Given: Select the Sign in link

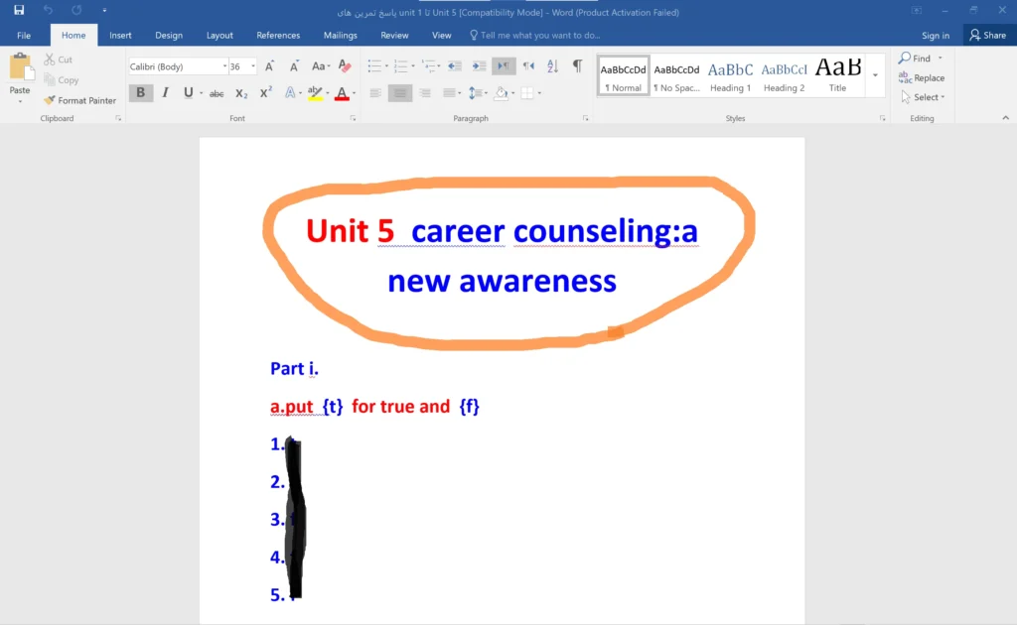Looking at the screenshot, I should 935,35.
